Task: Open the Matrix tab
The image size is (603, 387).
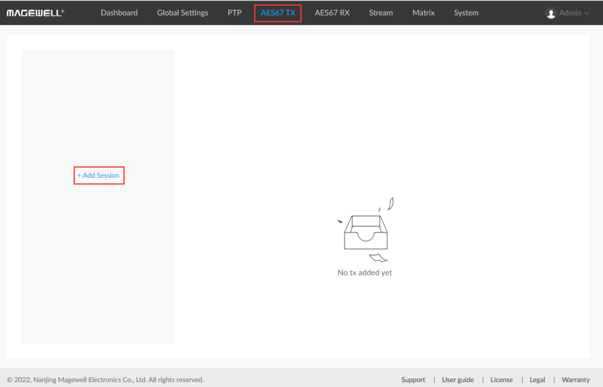Action: (423, 13)
